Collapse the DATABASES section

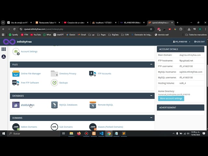[x=151, y=96]
